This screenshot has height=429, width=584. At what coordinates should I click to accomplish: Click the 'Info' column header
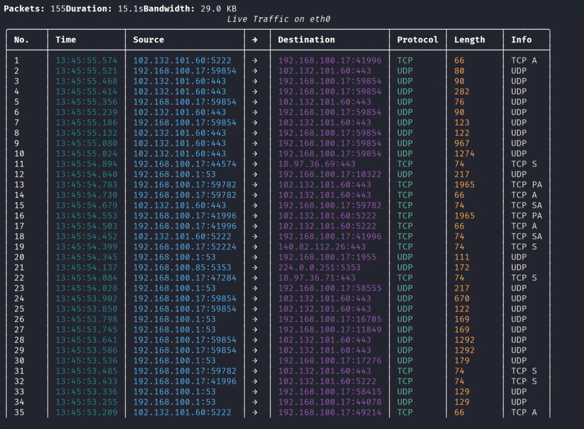tap(521, 39)
